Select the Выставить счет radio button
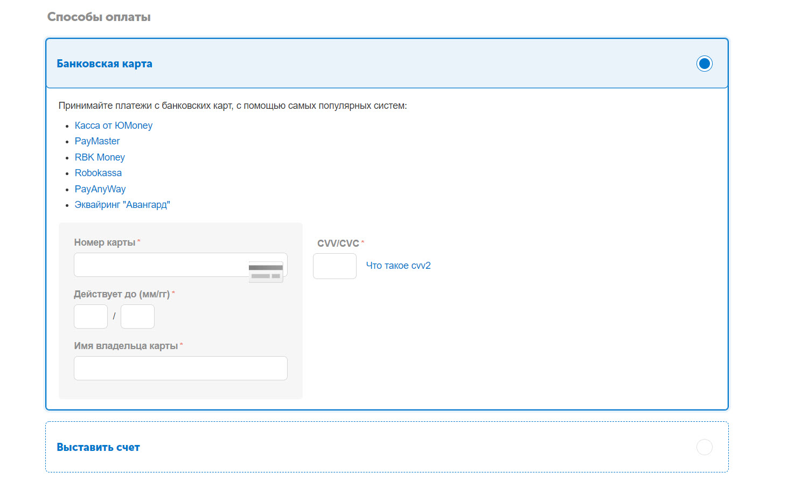 pos(704,447)
